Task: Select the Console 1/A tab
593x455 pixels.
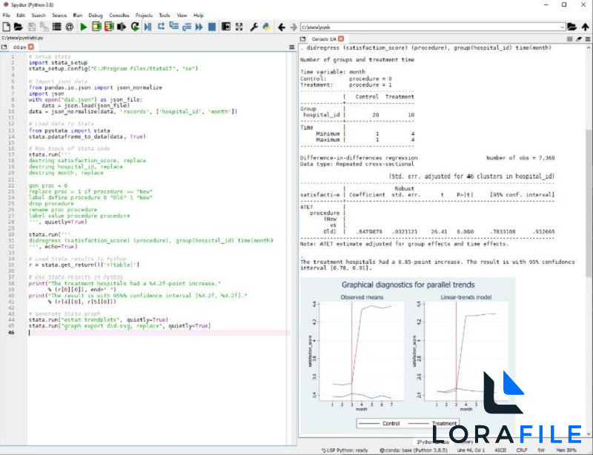Action: [324, 39]
